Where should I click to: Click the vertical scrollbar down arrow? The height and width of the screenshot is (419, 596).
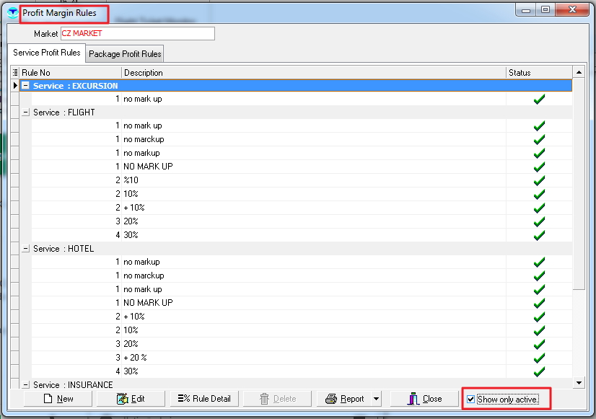coord(579,383)
